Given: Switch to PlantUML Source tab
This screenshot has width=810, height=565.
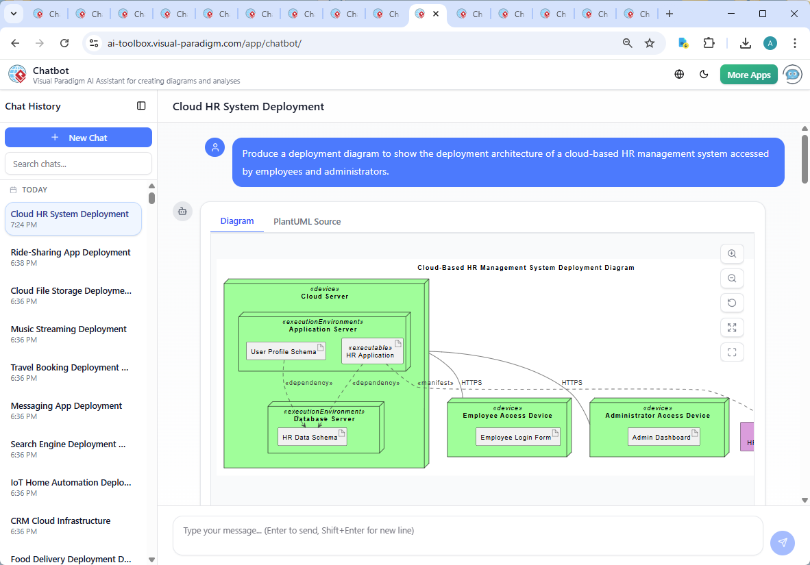Looking at the screenshot, I should [x=307, y=221].
